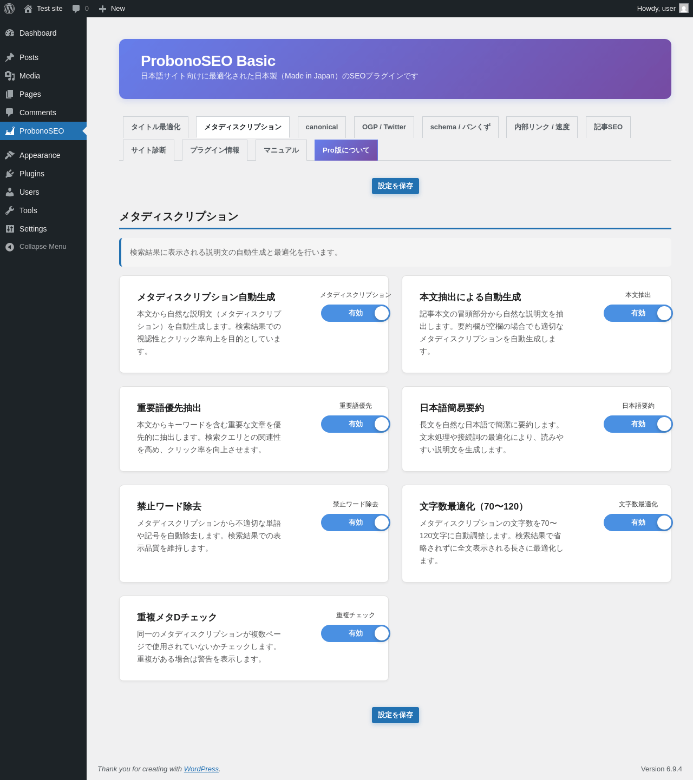Screen dimensions: 693x780
Task: Open the WordPress footer link
Action: coord(201,769)
